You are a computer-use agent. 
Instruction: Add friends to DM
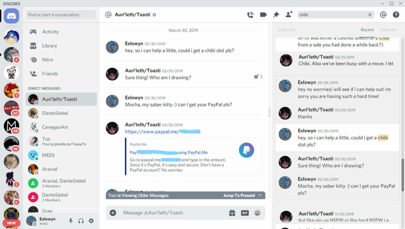289,15
